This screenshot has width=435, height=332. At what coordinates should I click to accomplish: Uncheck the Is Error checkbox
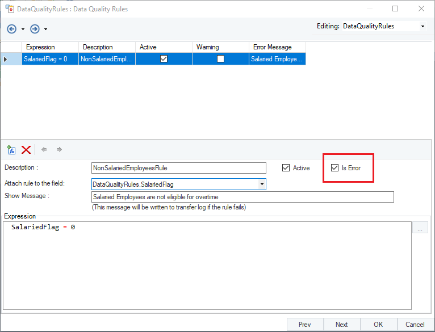point(334,168)
